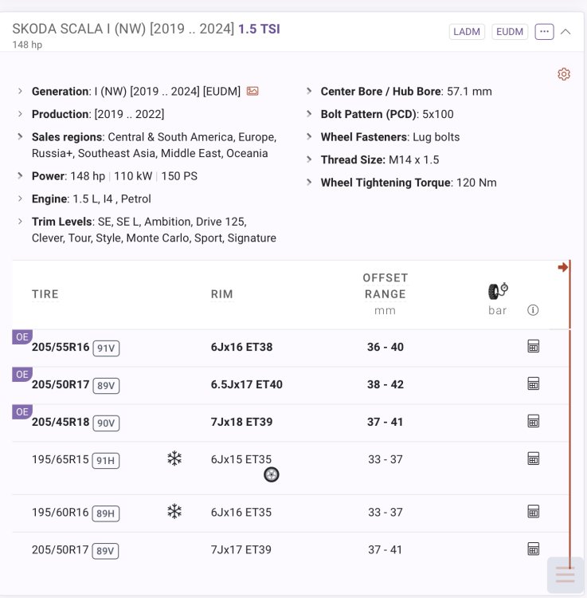The height and width of the screenshot is (598, 587).
Task: Click the info circle icon in table header
Action: 533,310
